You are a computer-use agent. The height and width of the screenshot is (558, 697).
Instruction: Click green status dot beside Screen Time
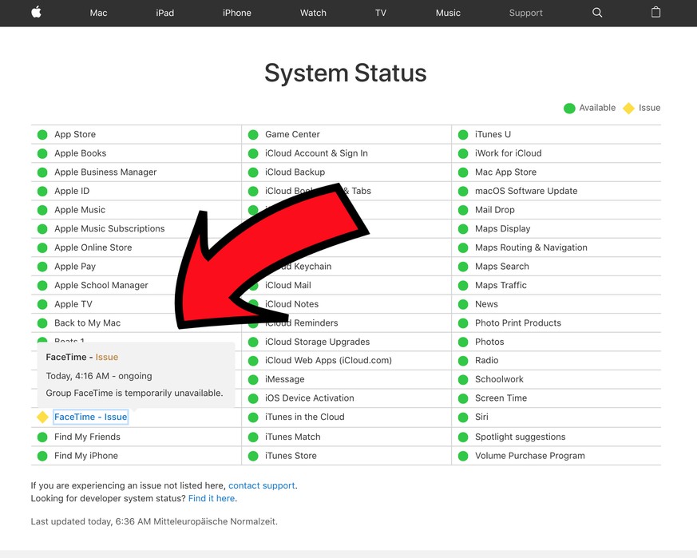(463, 398)
